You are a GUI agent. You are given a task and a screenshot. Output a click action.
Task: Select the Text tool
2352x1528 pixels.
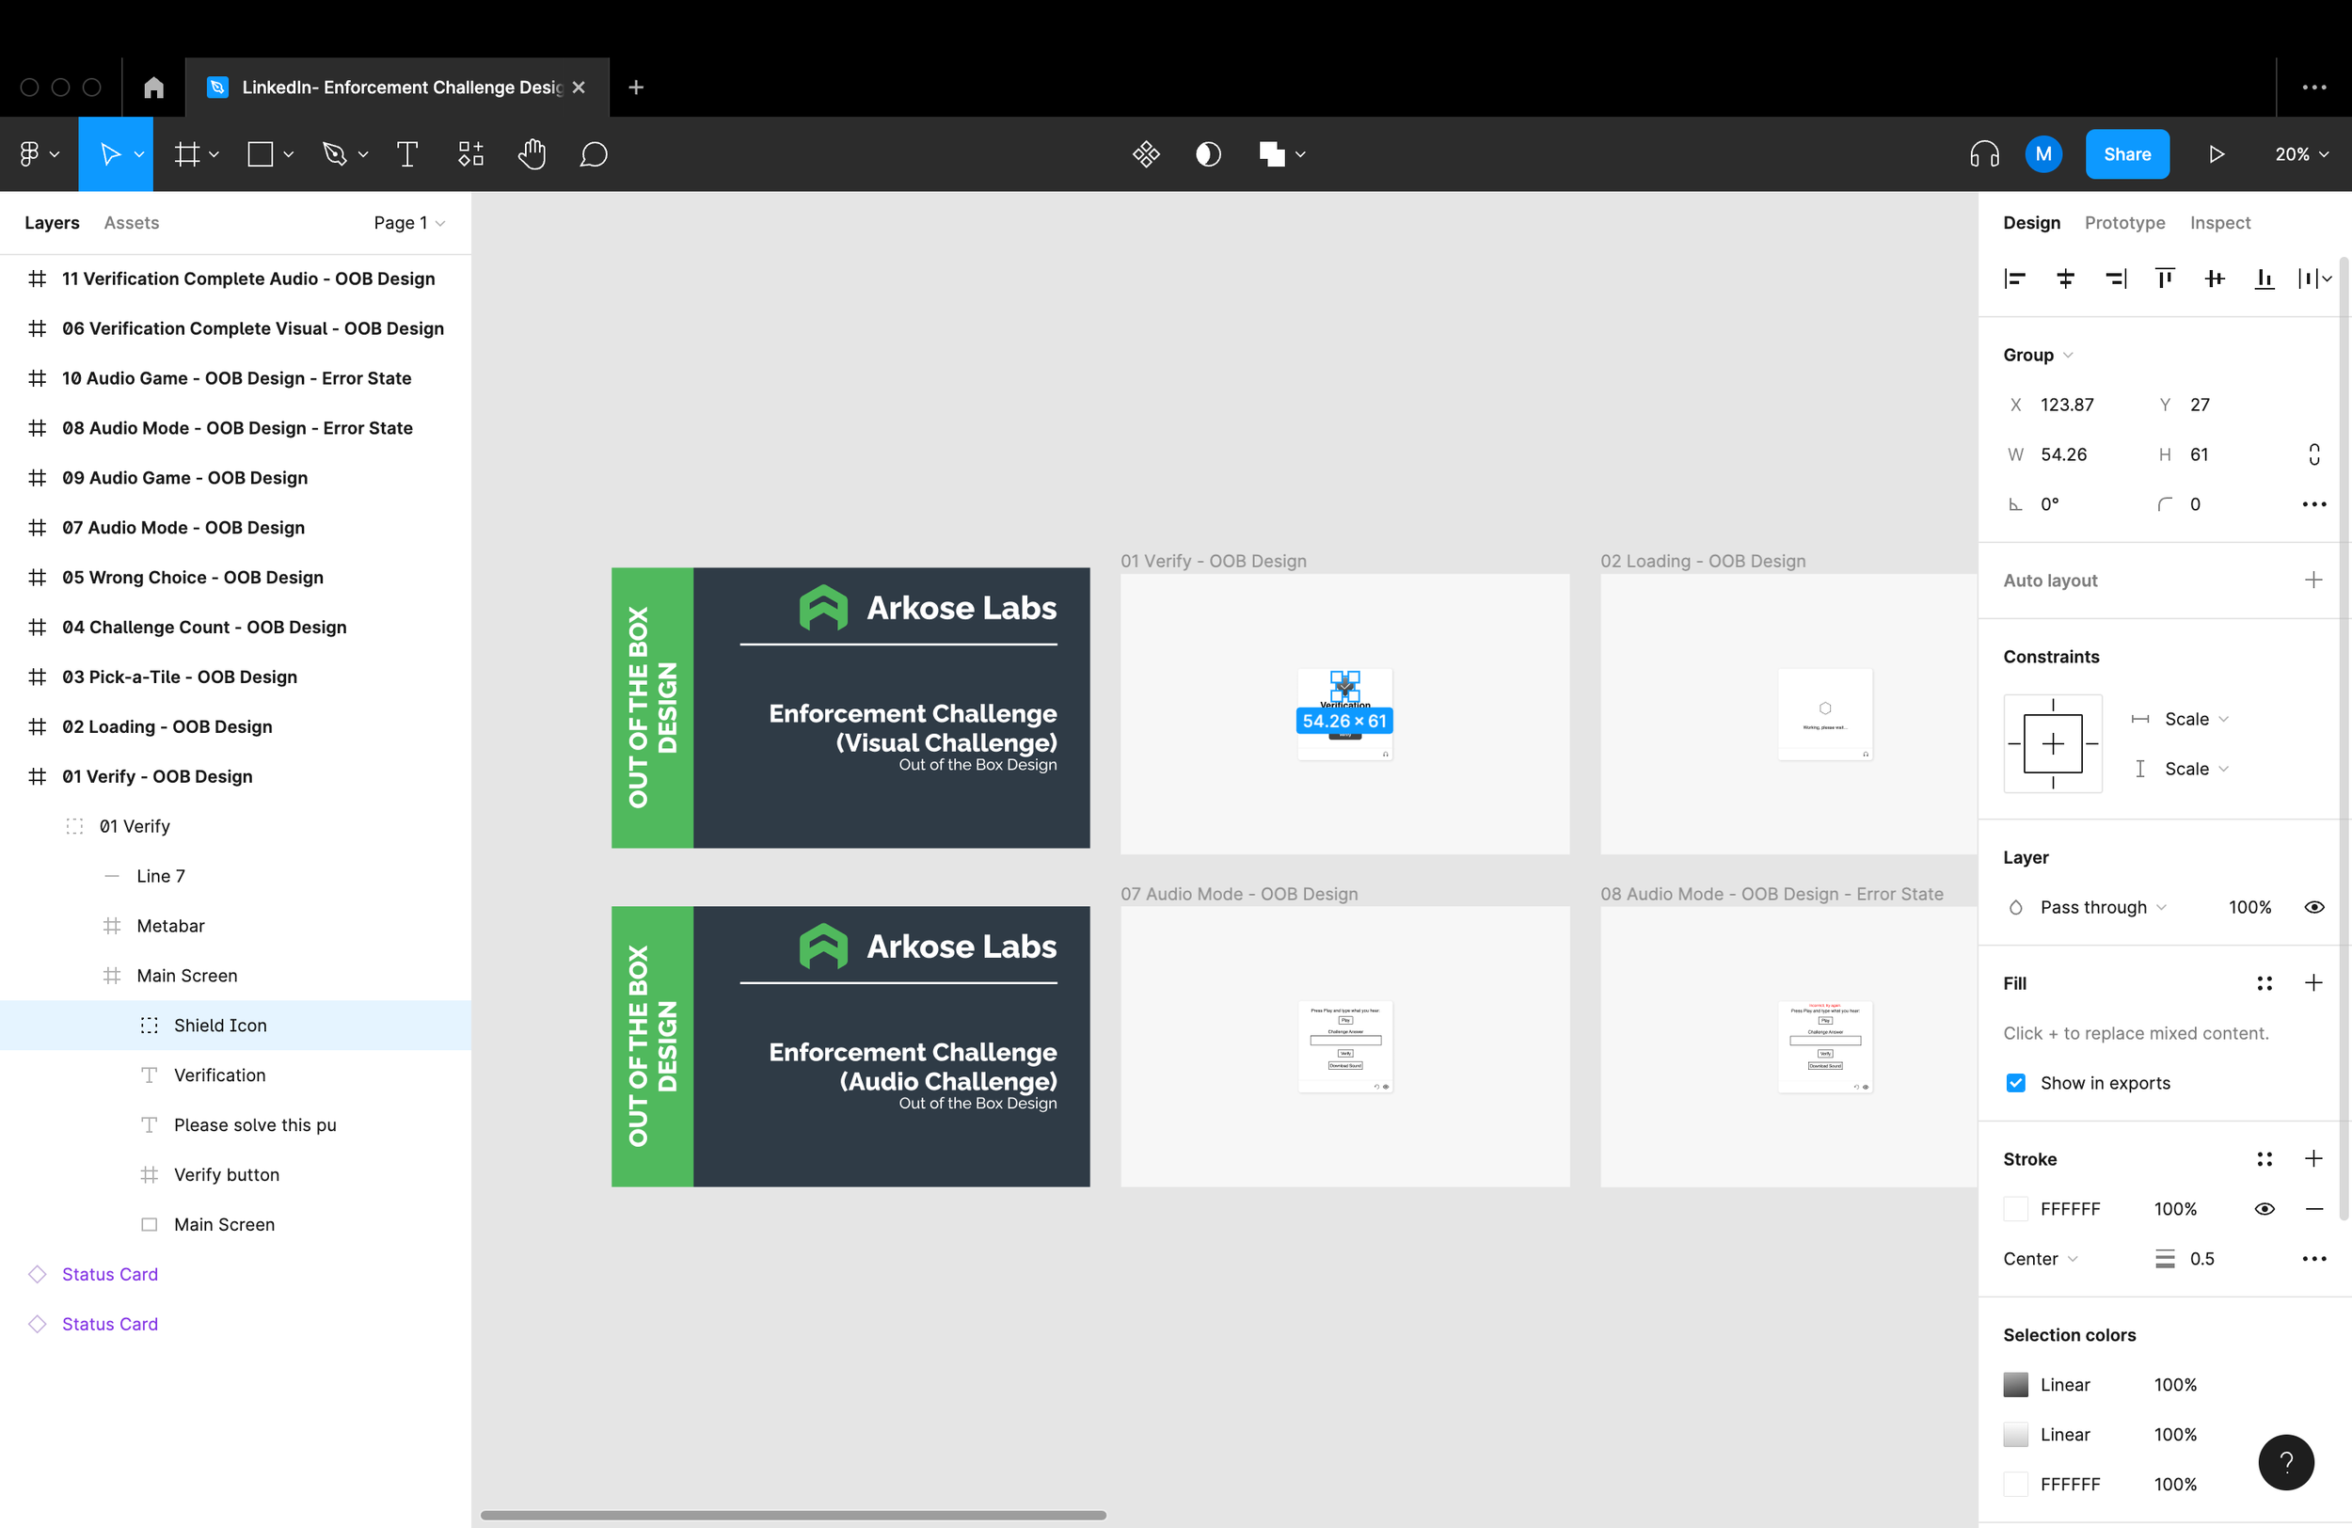(407, 154)
